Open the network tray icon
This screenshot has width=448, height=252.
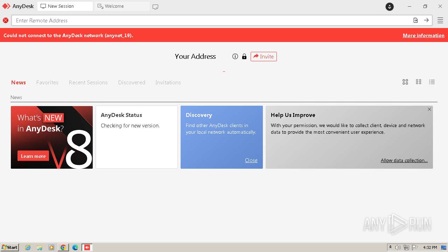pos(406,247)
